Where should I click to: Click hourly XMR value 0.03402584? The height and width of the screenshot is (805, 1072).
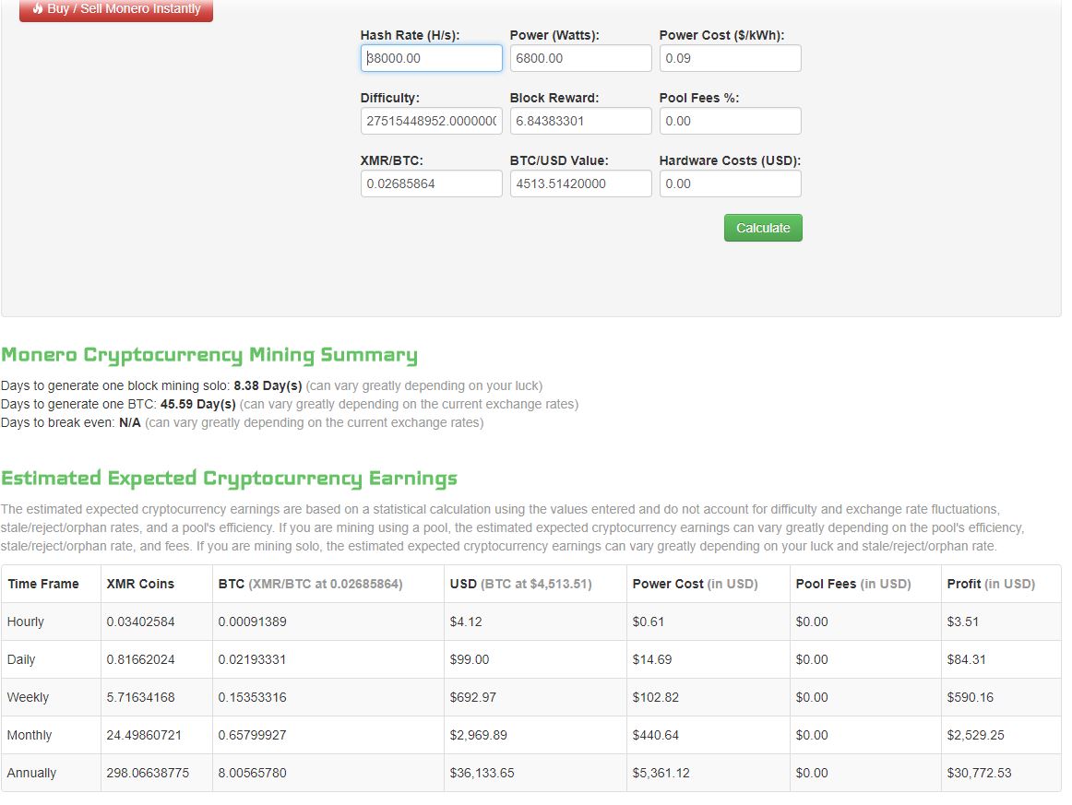[141, 622]
